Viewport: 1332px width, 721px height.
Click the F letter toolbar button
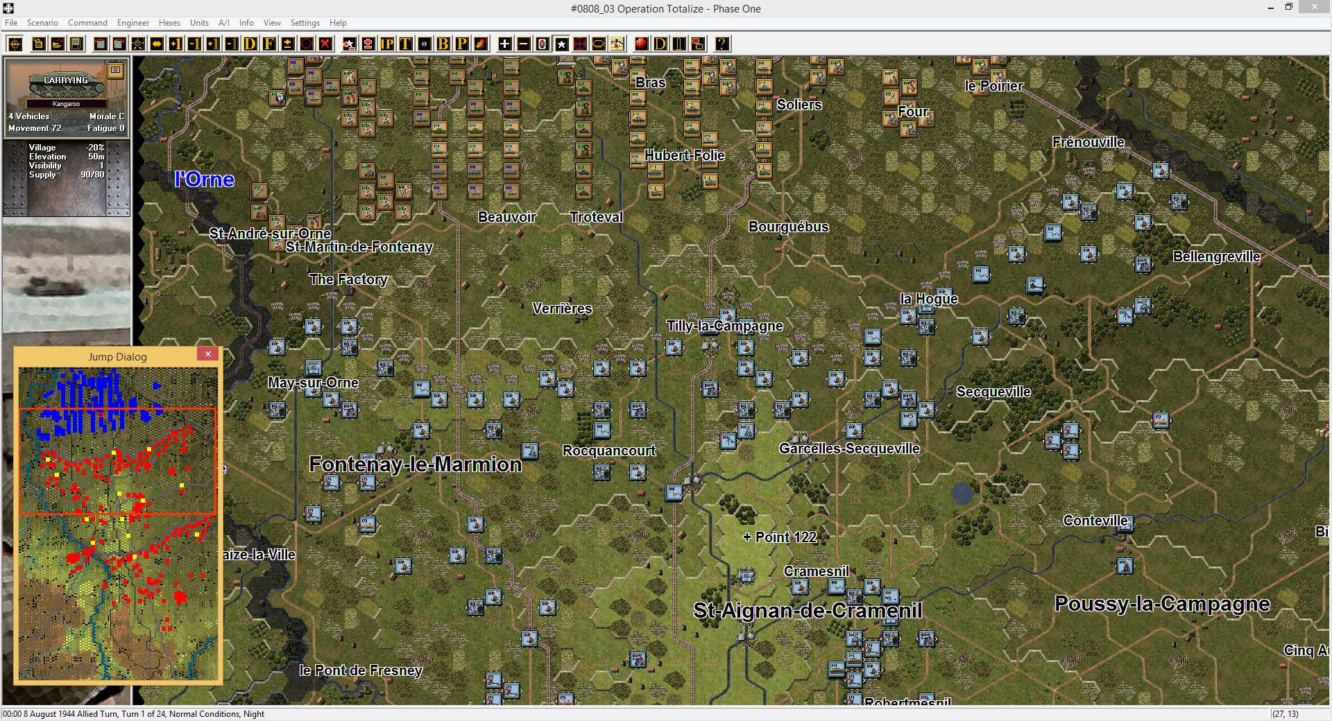pyautogui.click(x=269, y=44)
